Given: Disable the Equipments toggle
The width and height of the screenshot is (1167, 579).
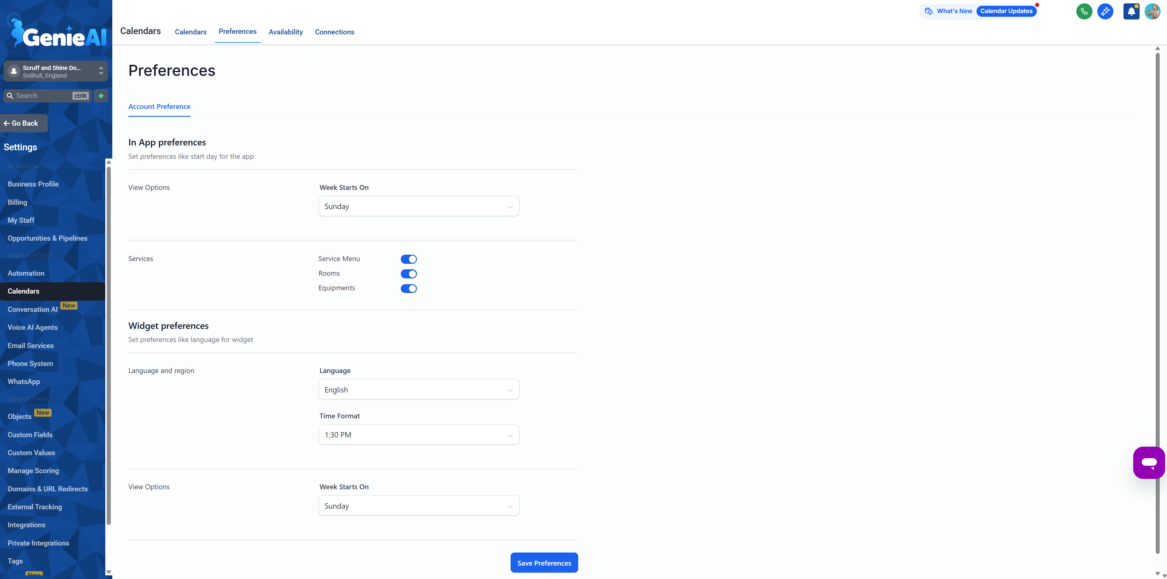Looking at the screenshot, I should click(x=409, y=288).
